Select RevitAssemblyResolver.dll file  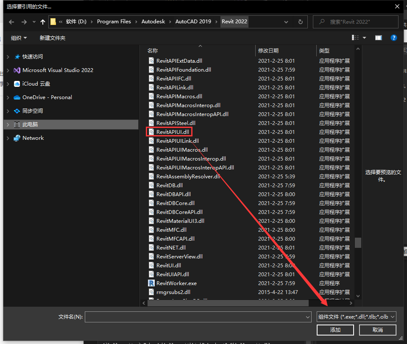pyautogui.click(x=188, y=176)
